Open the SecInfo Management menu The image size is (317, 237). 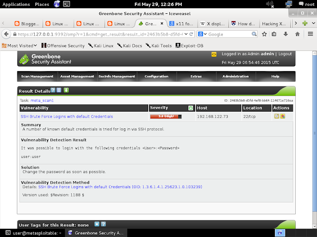(117, 77)
